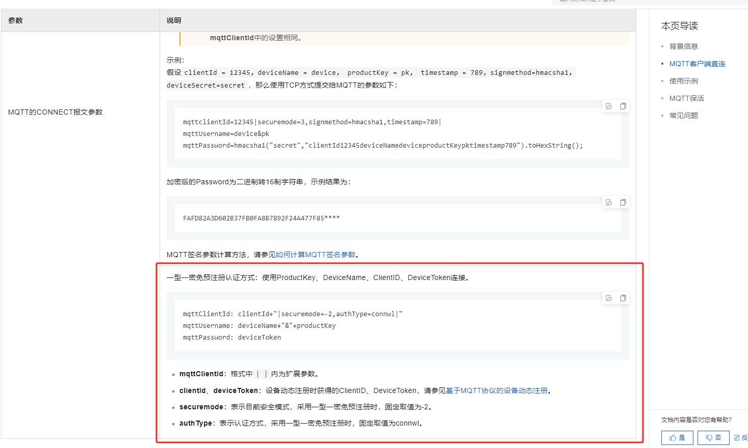Viewport: 748px width, 448px height.
Task: Jump to 常见问题 section in guide
Action: tap(683, 116)
